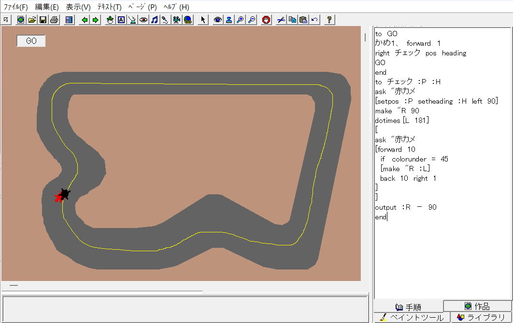This screenshot has width=513, height=323.
Task: Click the red button creation tool icon
Action: (x=143, y=20)
